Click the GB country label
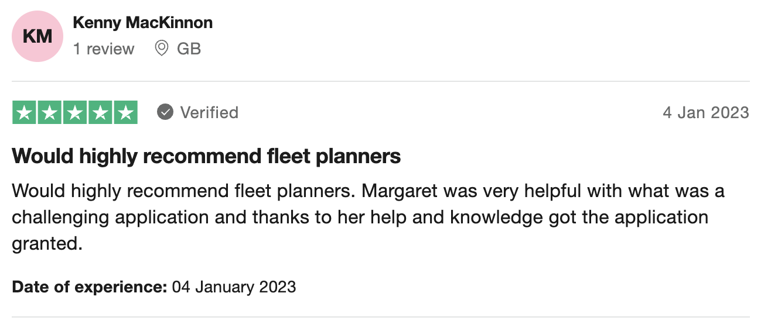The image size is (771, 331). 189,49
